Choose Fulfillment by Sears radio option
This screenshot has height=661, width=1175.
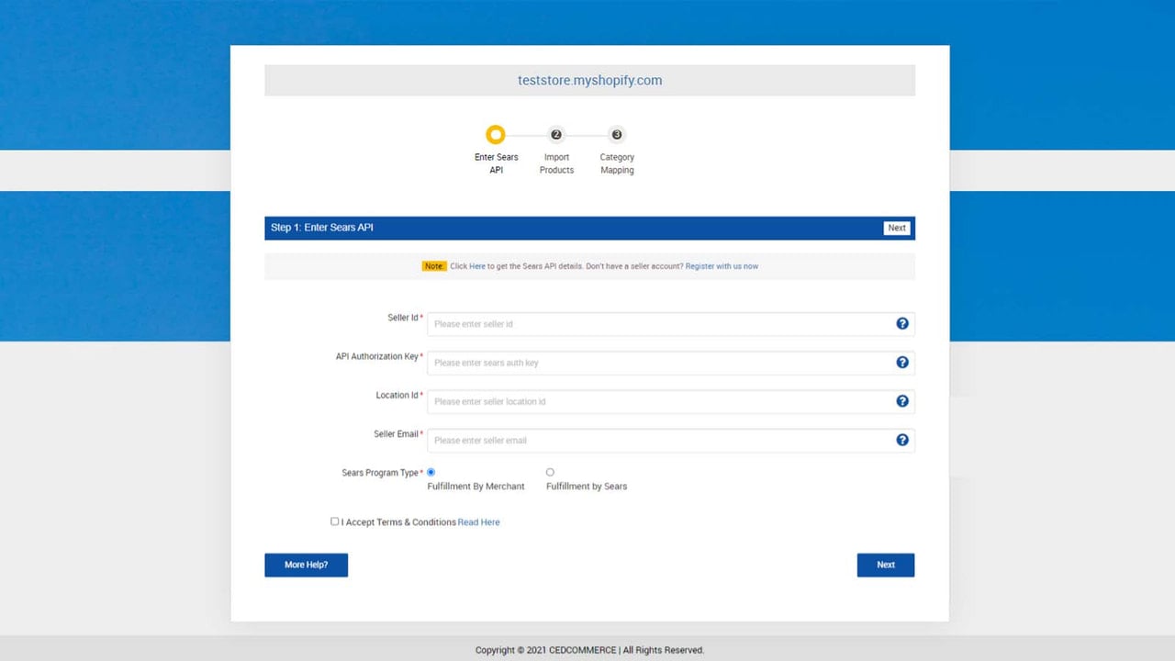point(550,472)
